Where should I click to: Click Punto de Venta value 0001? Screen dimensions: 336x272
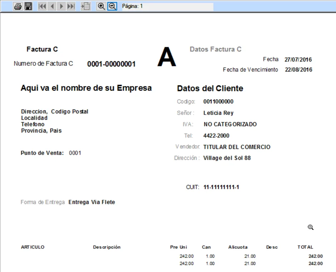pos(75,153)
